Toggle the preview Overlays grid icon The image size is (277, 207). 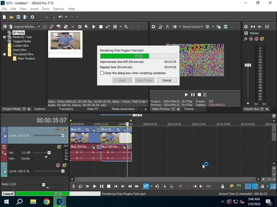[x=207, y=27]
